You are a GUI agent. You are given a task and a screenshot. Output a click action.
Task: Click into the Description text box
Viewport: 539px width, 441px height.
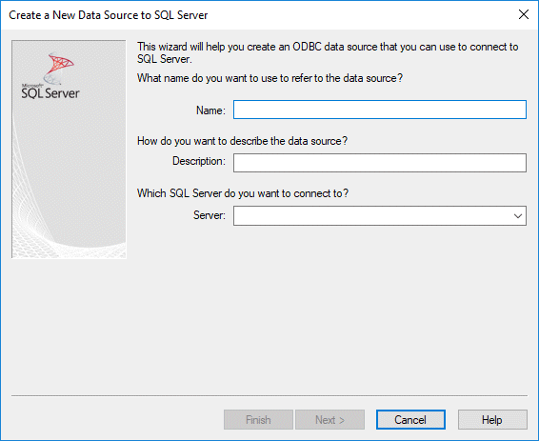pyautogui.click(x=380, y=163)
